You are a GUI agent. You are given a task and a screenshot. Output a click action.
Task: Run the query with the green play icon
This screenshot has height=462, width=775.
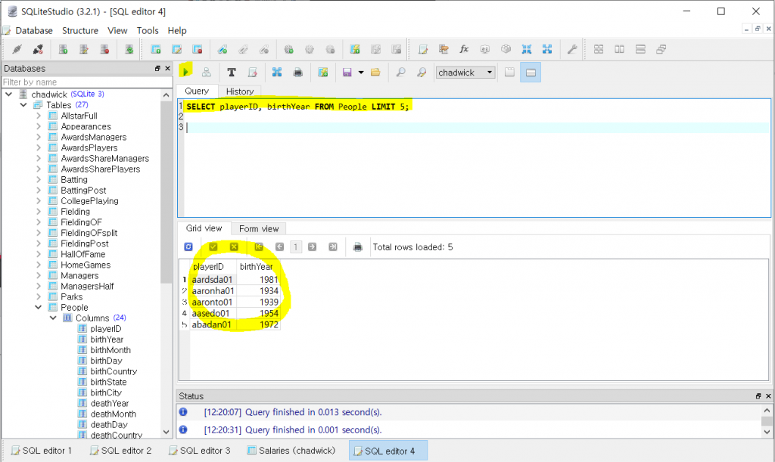coord(185,72)
